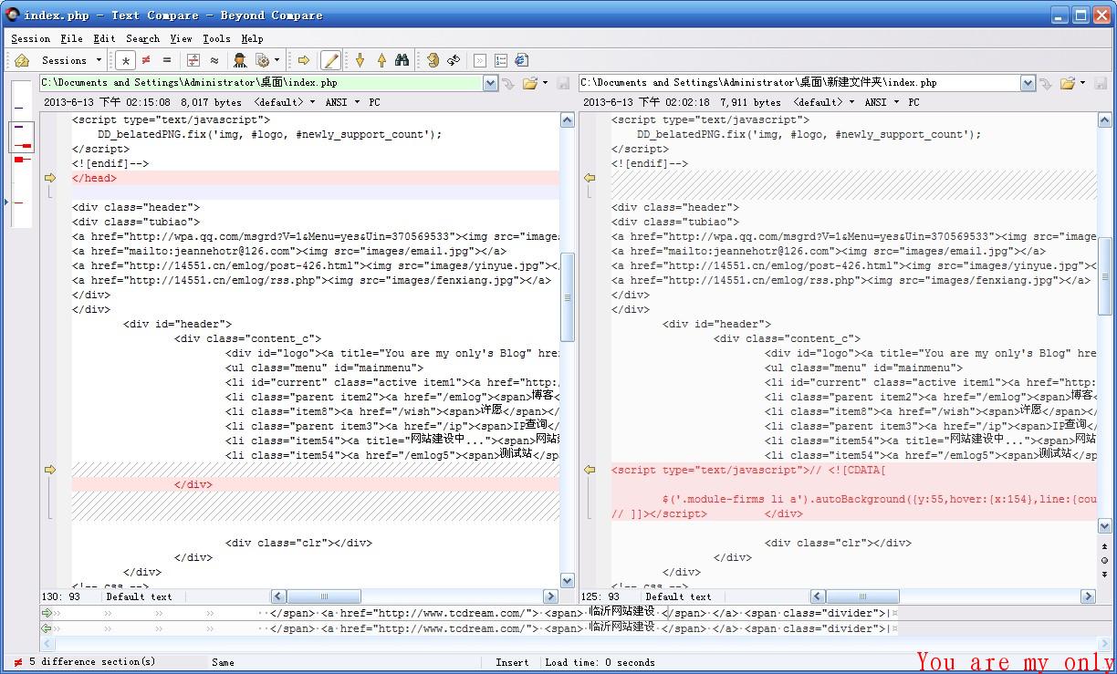The width and height of the screenshot is (1117, 674).
Task: Click the binoculars Find icon
Action: 402,60
